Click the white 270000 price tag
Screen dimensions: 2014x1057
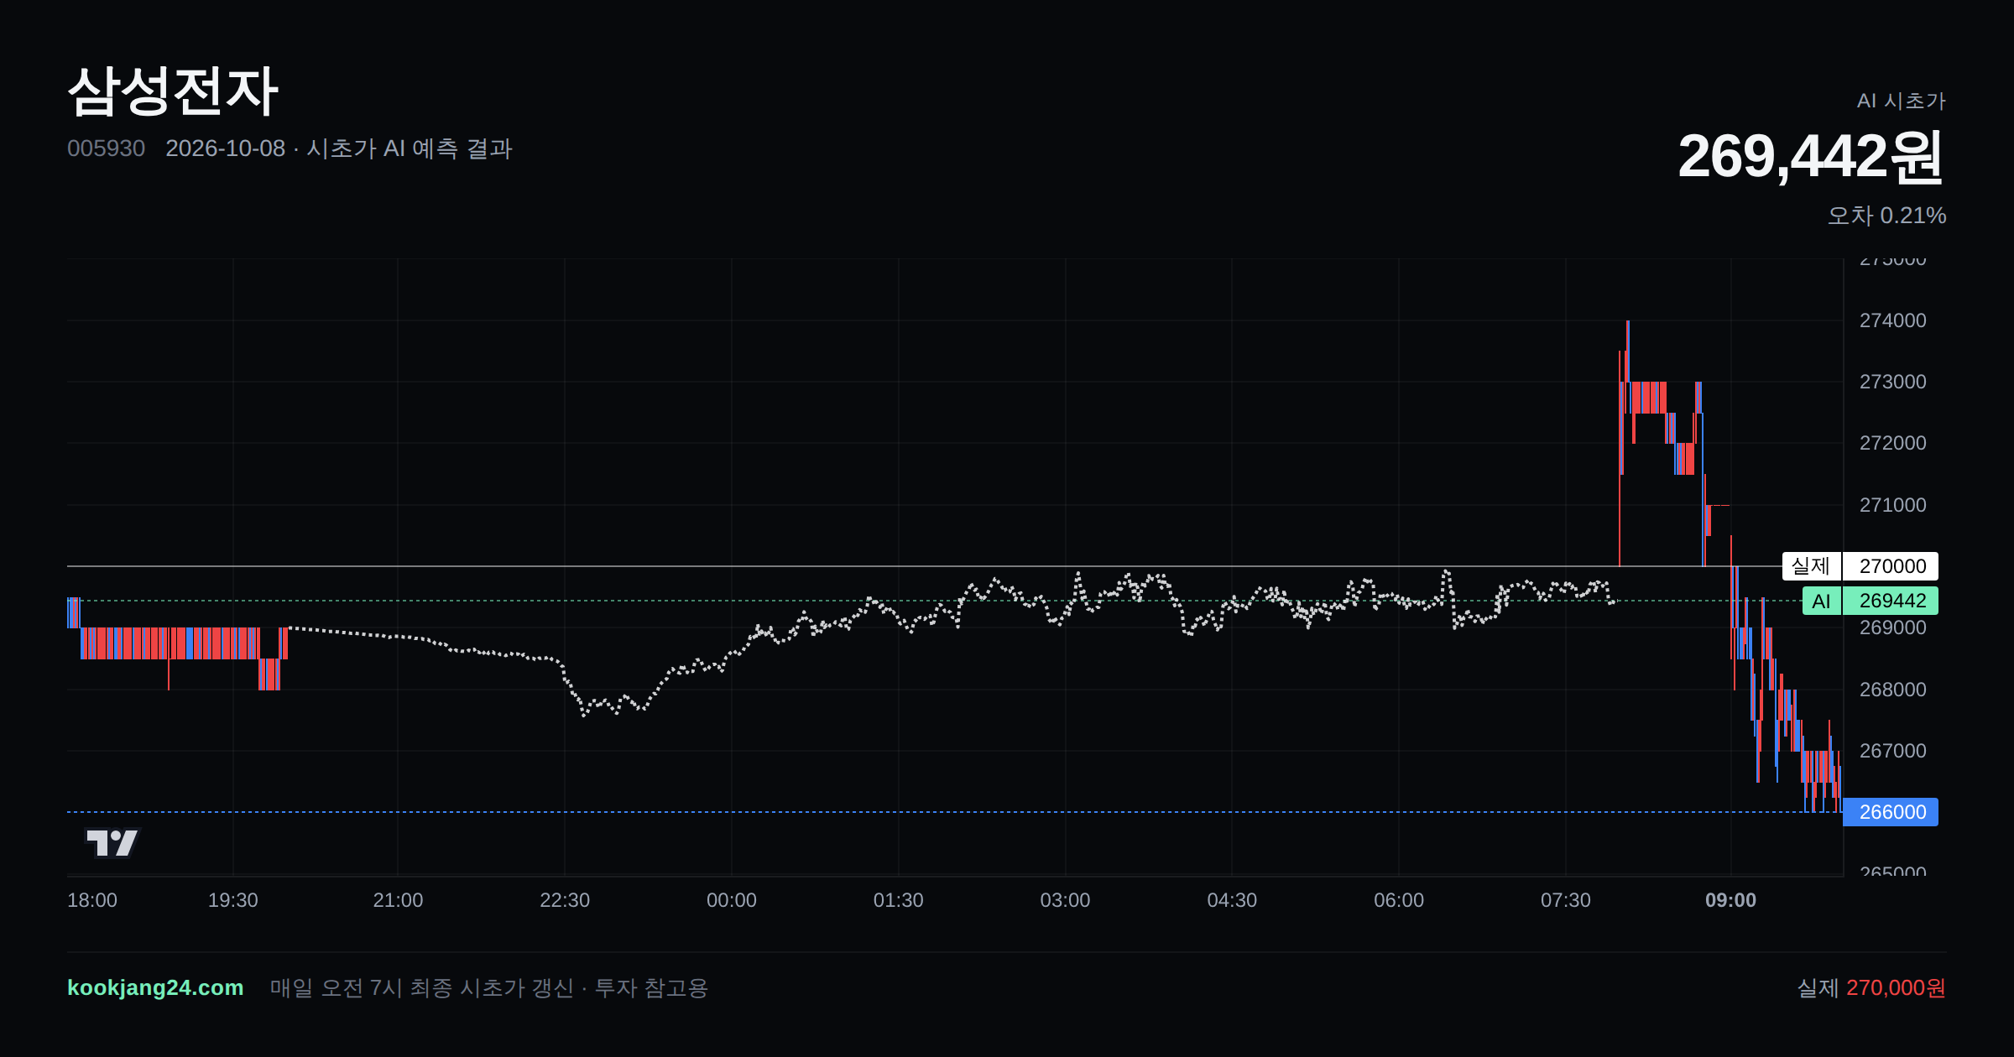tap(1891, 566)
